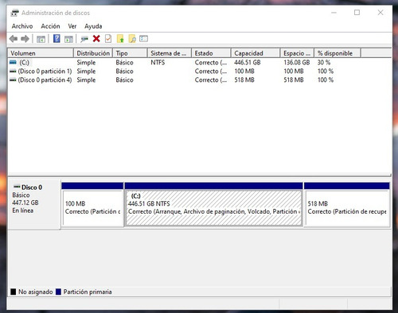Minimize the Administración de discos window

point(334,13)
